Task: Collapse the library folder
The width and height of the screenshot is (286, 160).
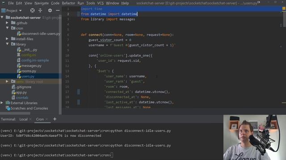Action: click(x=7, y=44)
